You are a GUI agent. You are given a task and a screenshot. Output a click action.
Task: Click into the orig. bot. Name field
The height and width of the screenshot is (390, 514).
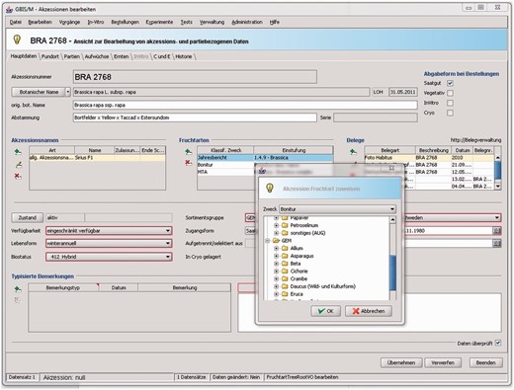[245, 105]
